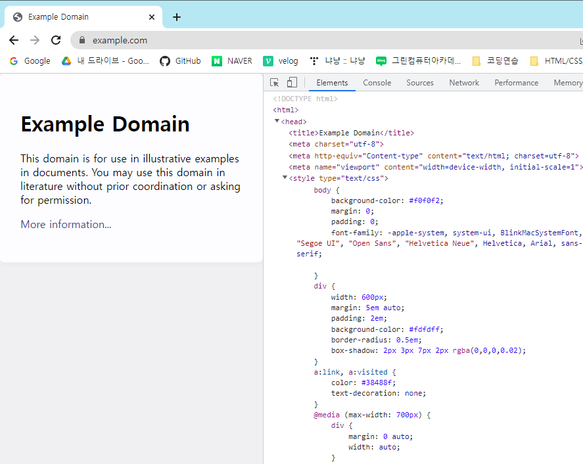
Task: Select the <!DOCTYPE html> line
Action: tap(305, 99)
